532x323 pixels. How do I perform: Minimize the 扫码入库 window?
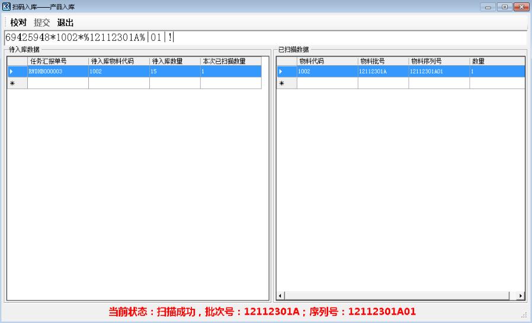pos(488,7)
